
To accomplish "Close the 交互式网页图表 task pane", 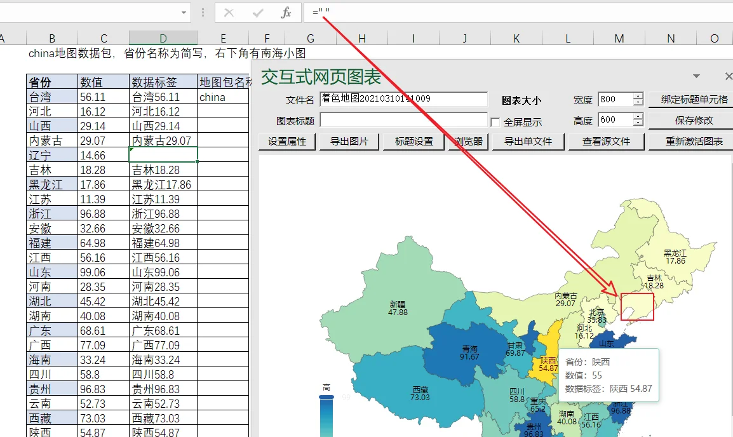I will point(728,76).
